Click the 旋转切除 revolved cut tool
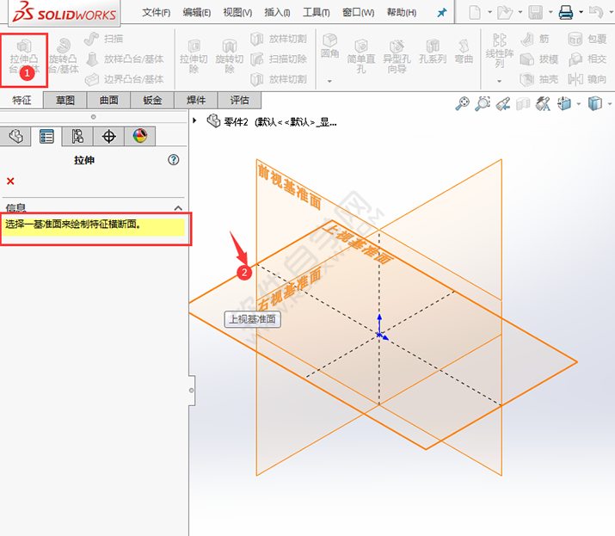 click(230, 57)
